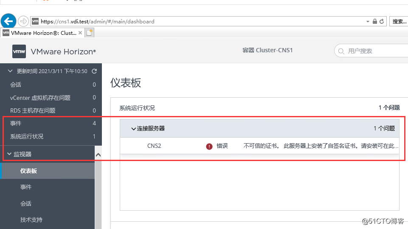
Task: Collapse the 监视器 menu section
Action: tap(9, 154)
